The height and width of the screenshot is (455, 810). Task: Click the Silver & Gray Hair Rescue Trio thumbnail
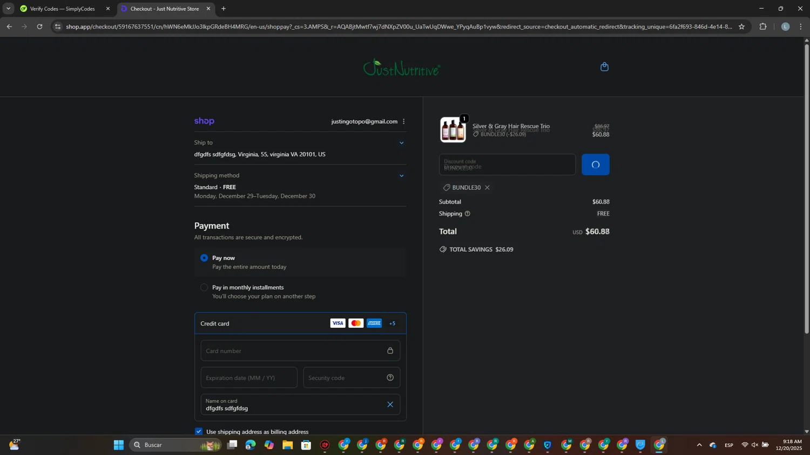[x=453, y=130]
